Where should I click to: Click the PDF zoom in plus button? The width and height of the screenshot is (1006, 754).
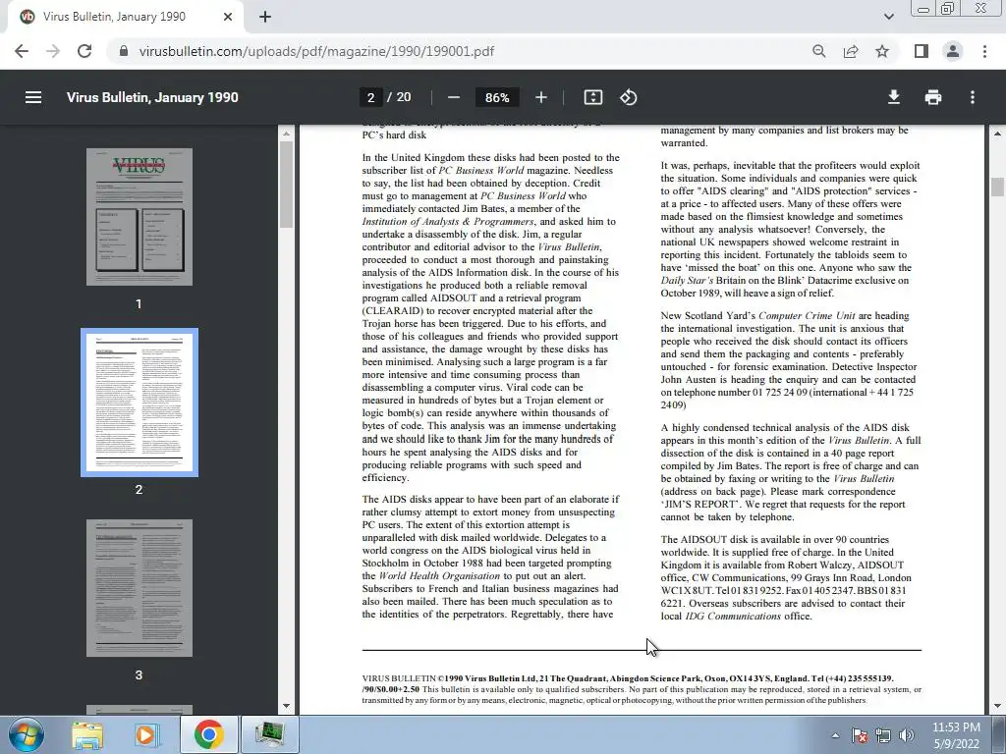coord(541,97)
